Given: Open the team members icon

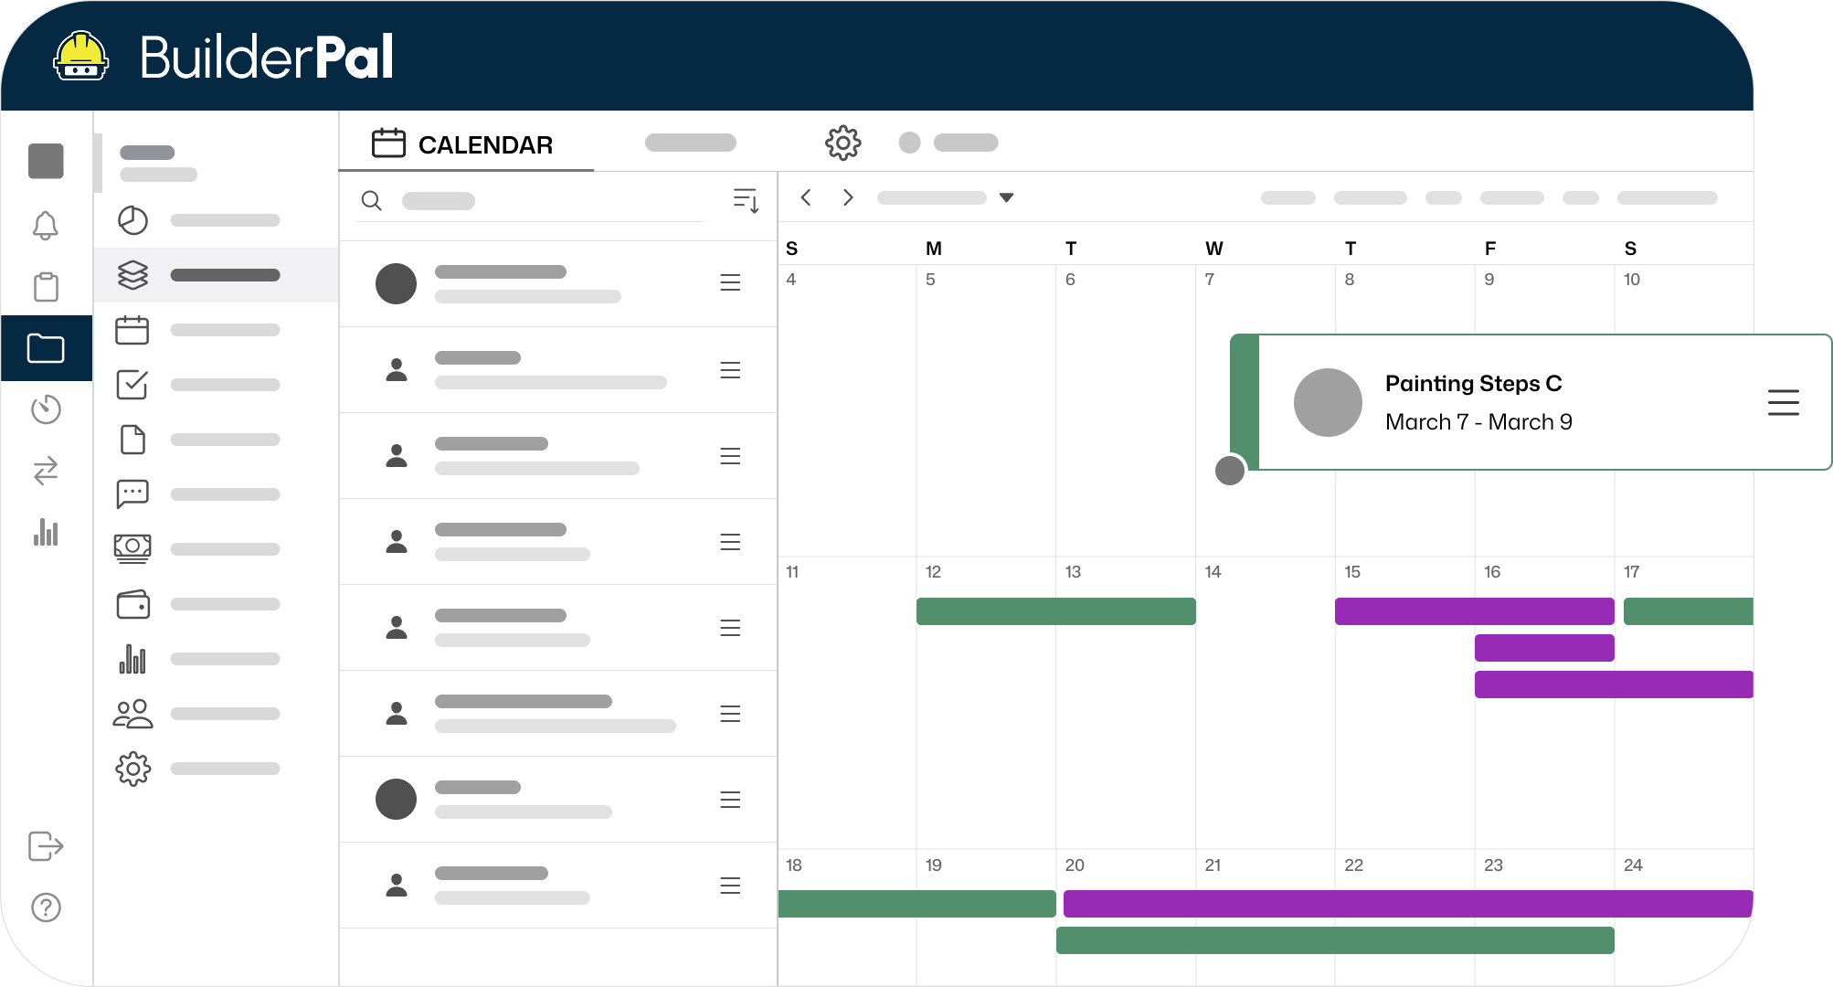Looking at the screenshot, I should 132,714.
